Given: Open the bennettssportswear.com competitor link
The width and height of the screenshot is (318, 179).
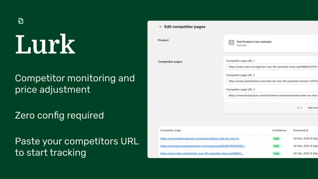Looking at the screenshot, I should (x=203, y=146).
